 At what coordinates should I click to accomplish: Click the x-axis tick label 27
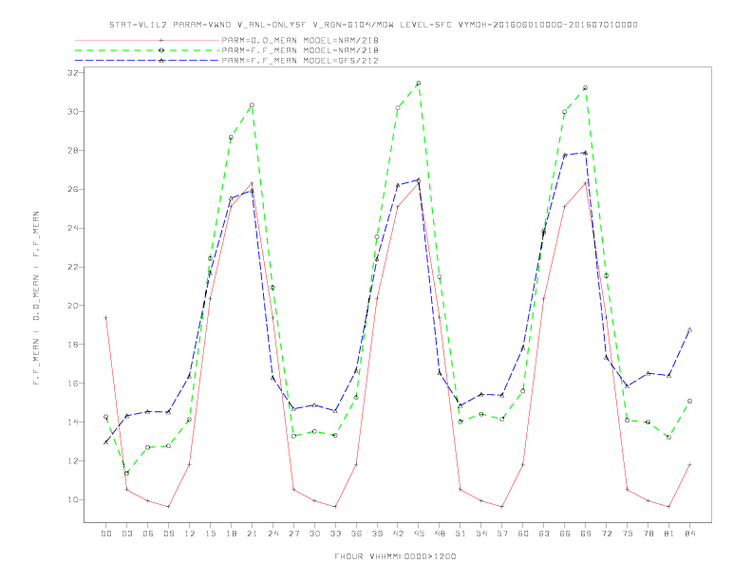click(x=293, y=534)
